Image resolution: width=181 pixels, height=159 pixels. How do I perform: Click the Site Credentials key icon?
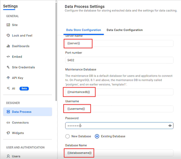(x=8, y=67)
